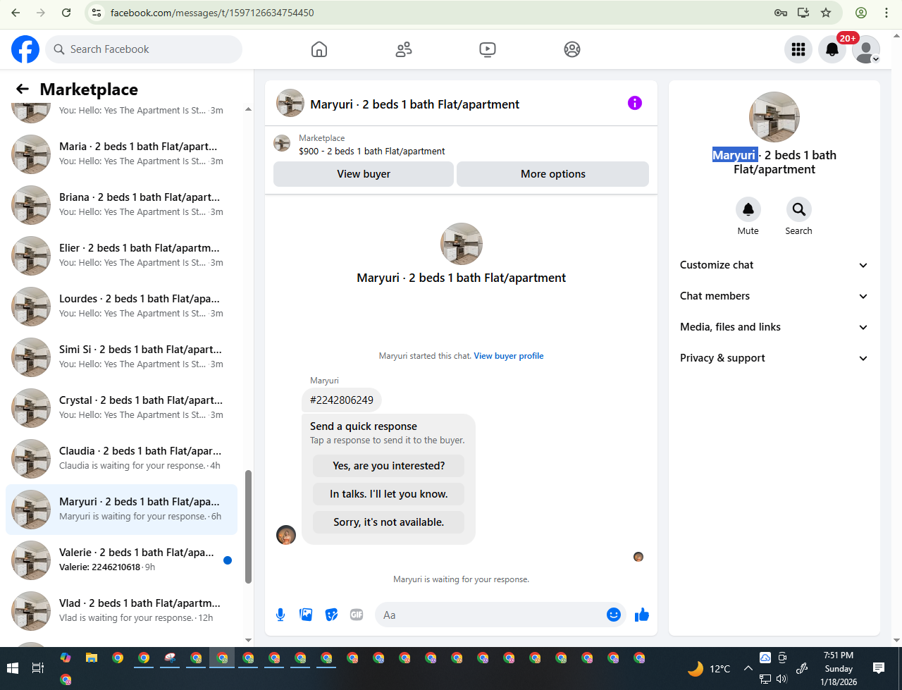Send 'In talks. I'll let you know.' response
This screenshot has height=690, width=902.
point(389,494)
